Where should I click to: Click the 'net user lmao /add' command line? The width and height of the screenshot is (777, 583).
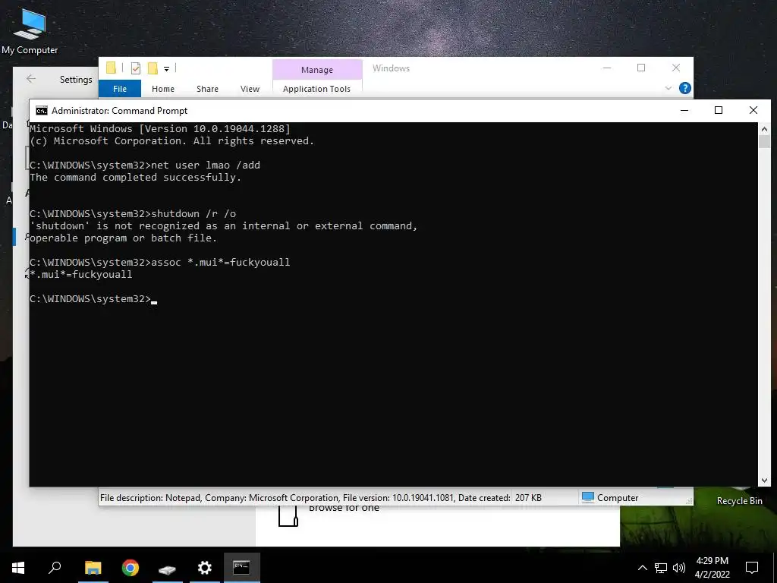click(x=145, y=165)
